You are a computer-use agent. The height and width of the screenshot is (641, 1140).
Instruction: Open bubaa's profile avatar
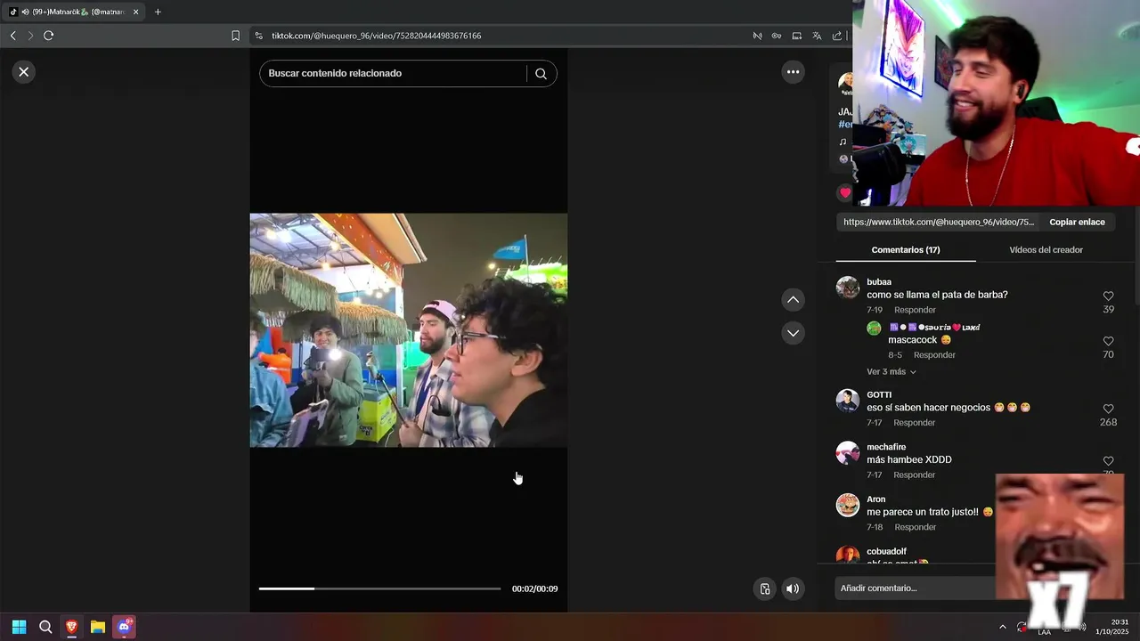click(847, 288)
